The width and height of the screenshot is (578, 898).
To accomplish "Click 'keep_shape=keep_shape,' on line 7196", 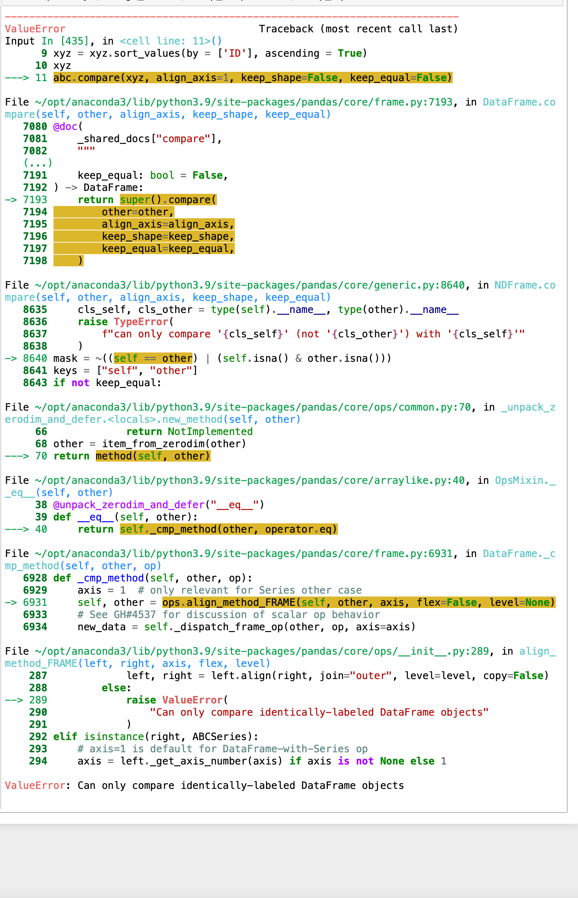I will pyautogui.click(x=168, y=237).
